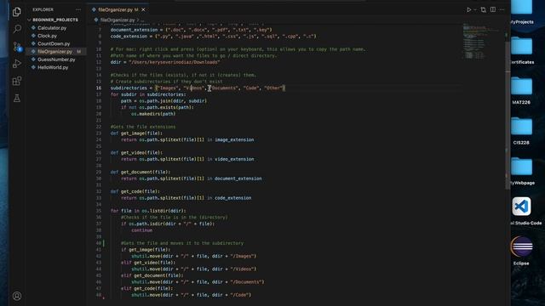Open GuessNumber.py in the explorer
The image size is (545, 306).
pos(56,59)
